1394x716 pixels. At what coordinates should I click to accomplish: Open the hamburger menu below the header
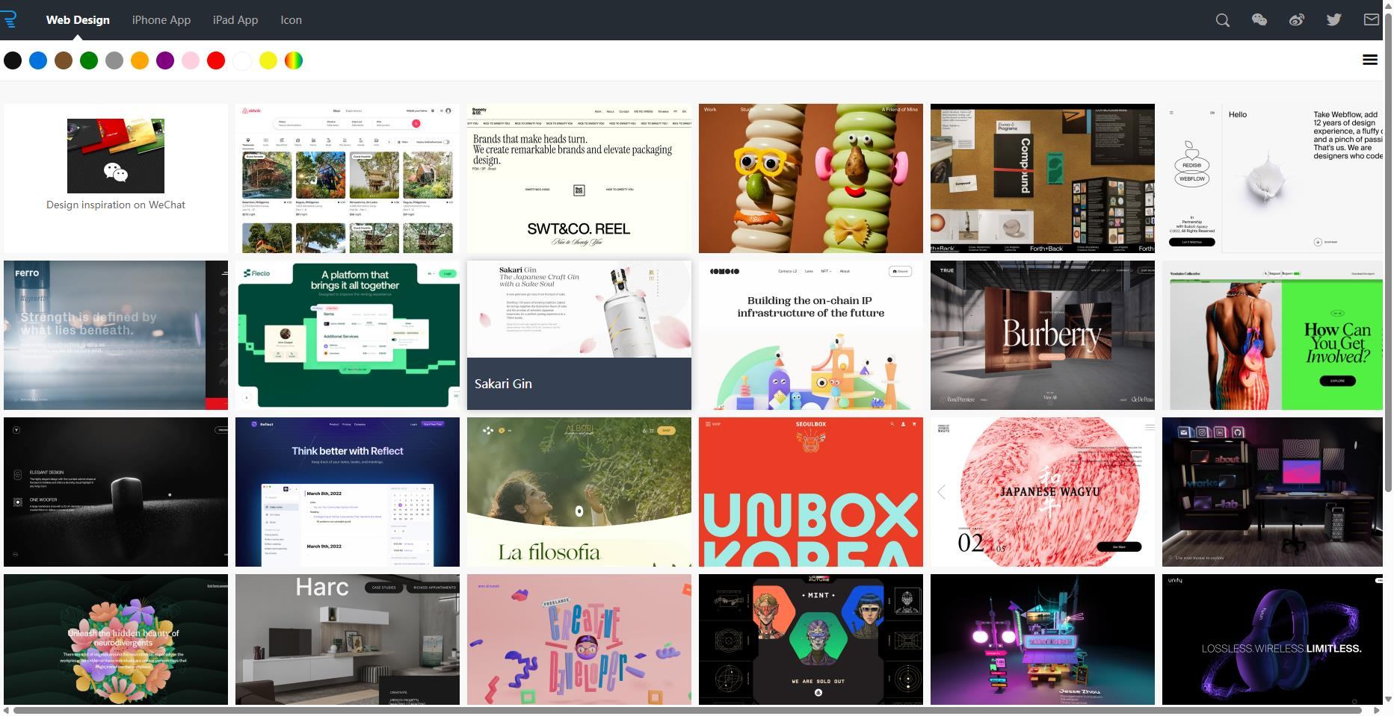[x=1369, y=60]
